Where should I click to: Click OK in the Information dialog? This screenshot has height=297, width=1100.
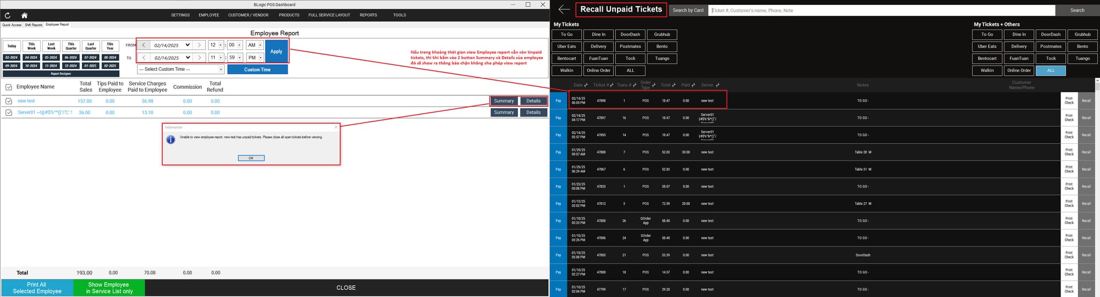(251, 158)
